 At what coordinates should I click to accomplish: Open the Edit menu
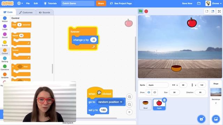36,3
